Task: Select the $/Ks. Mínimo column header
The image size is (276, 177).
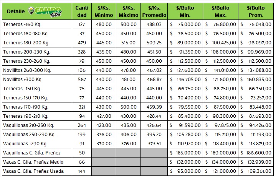Action: coord(104,11)
